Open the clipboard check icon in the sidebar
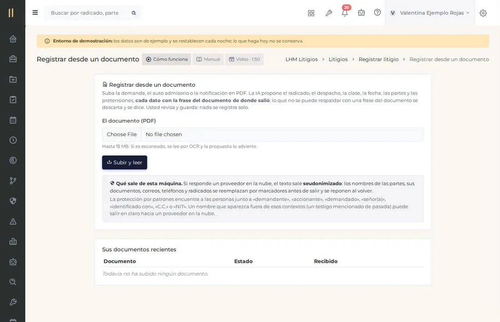This screenshot has width=500, height=322. [13, 100]
